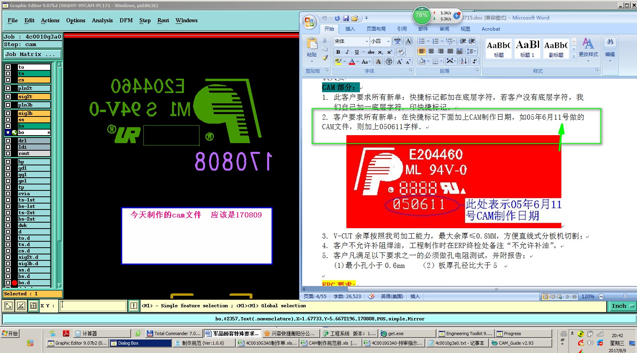Toggle checkbox for layer 'rout'
Screen dimensions: 637x353
[8, 153]
